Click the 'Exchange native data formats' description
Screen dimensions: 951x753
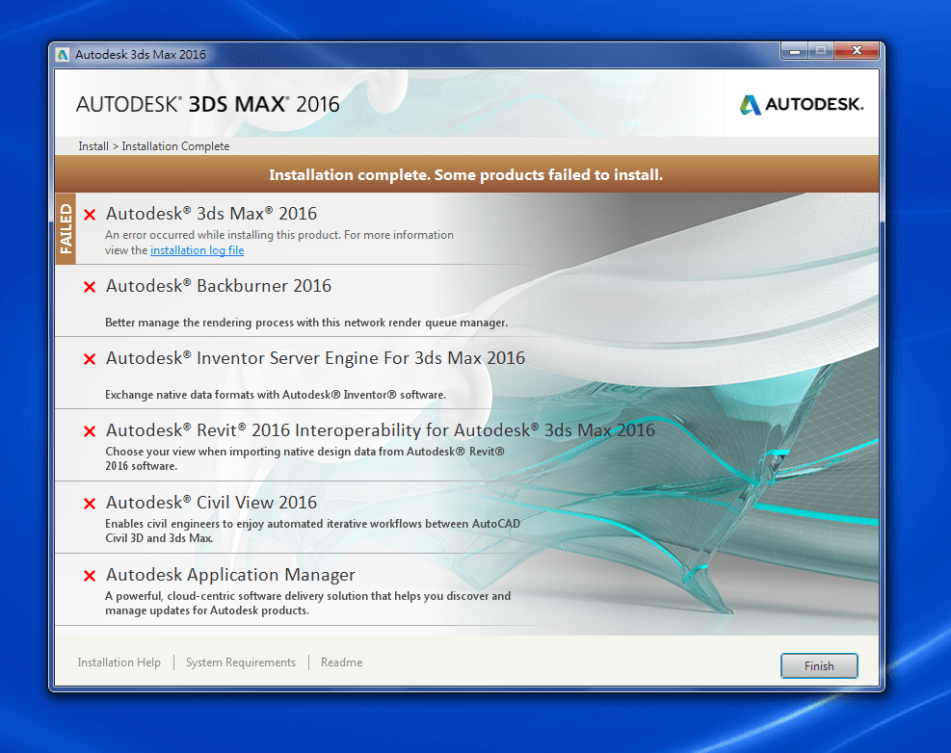point(276,395)
